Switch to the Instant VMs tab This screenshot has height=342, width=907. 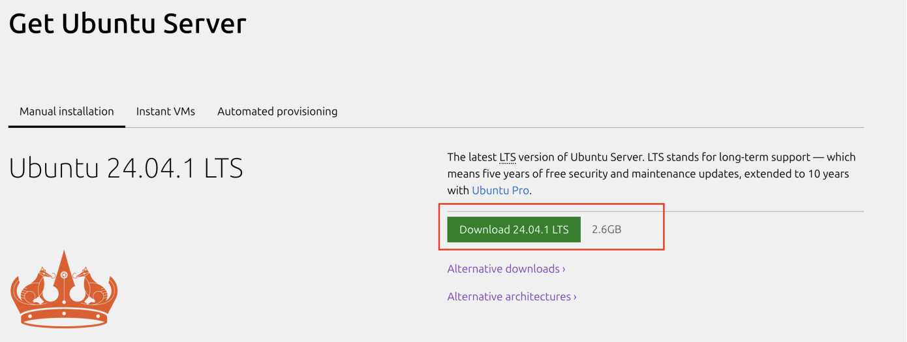click(165, 112)
